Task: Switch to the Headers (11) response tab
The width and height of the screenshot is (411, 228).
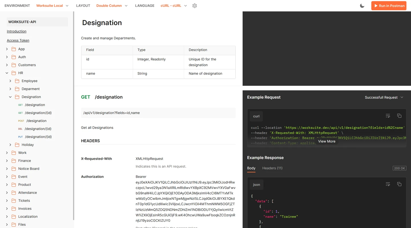Action: point(272,168)
